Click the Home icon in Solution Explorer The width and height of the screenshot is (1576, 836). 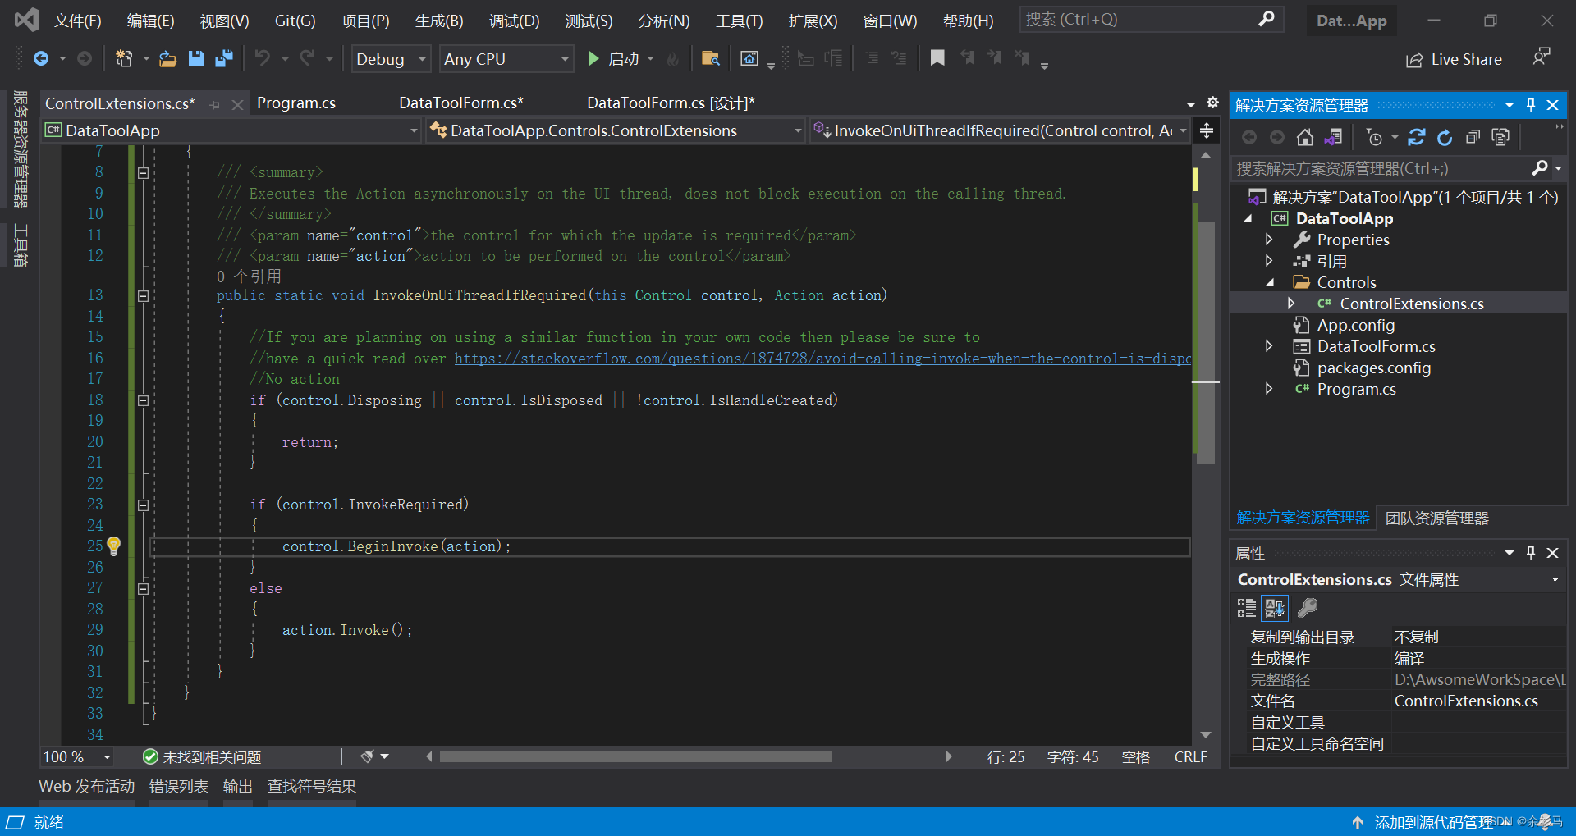[1304, 137]
